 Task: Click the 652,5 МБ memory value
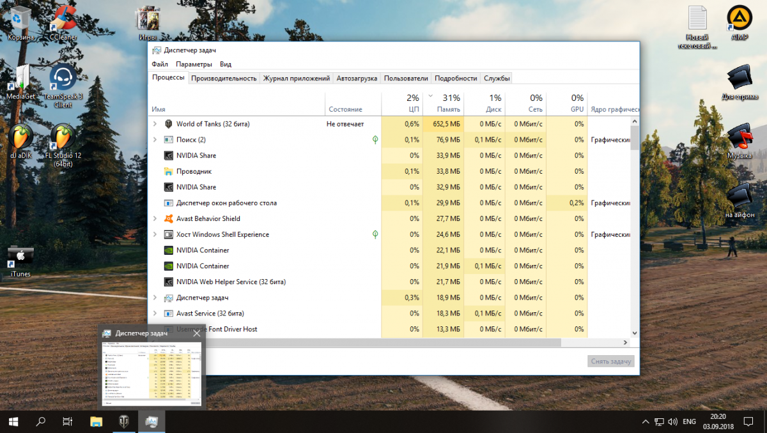coord(447,124)
